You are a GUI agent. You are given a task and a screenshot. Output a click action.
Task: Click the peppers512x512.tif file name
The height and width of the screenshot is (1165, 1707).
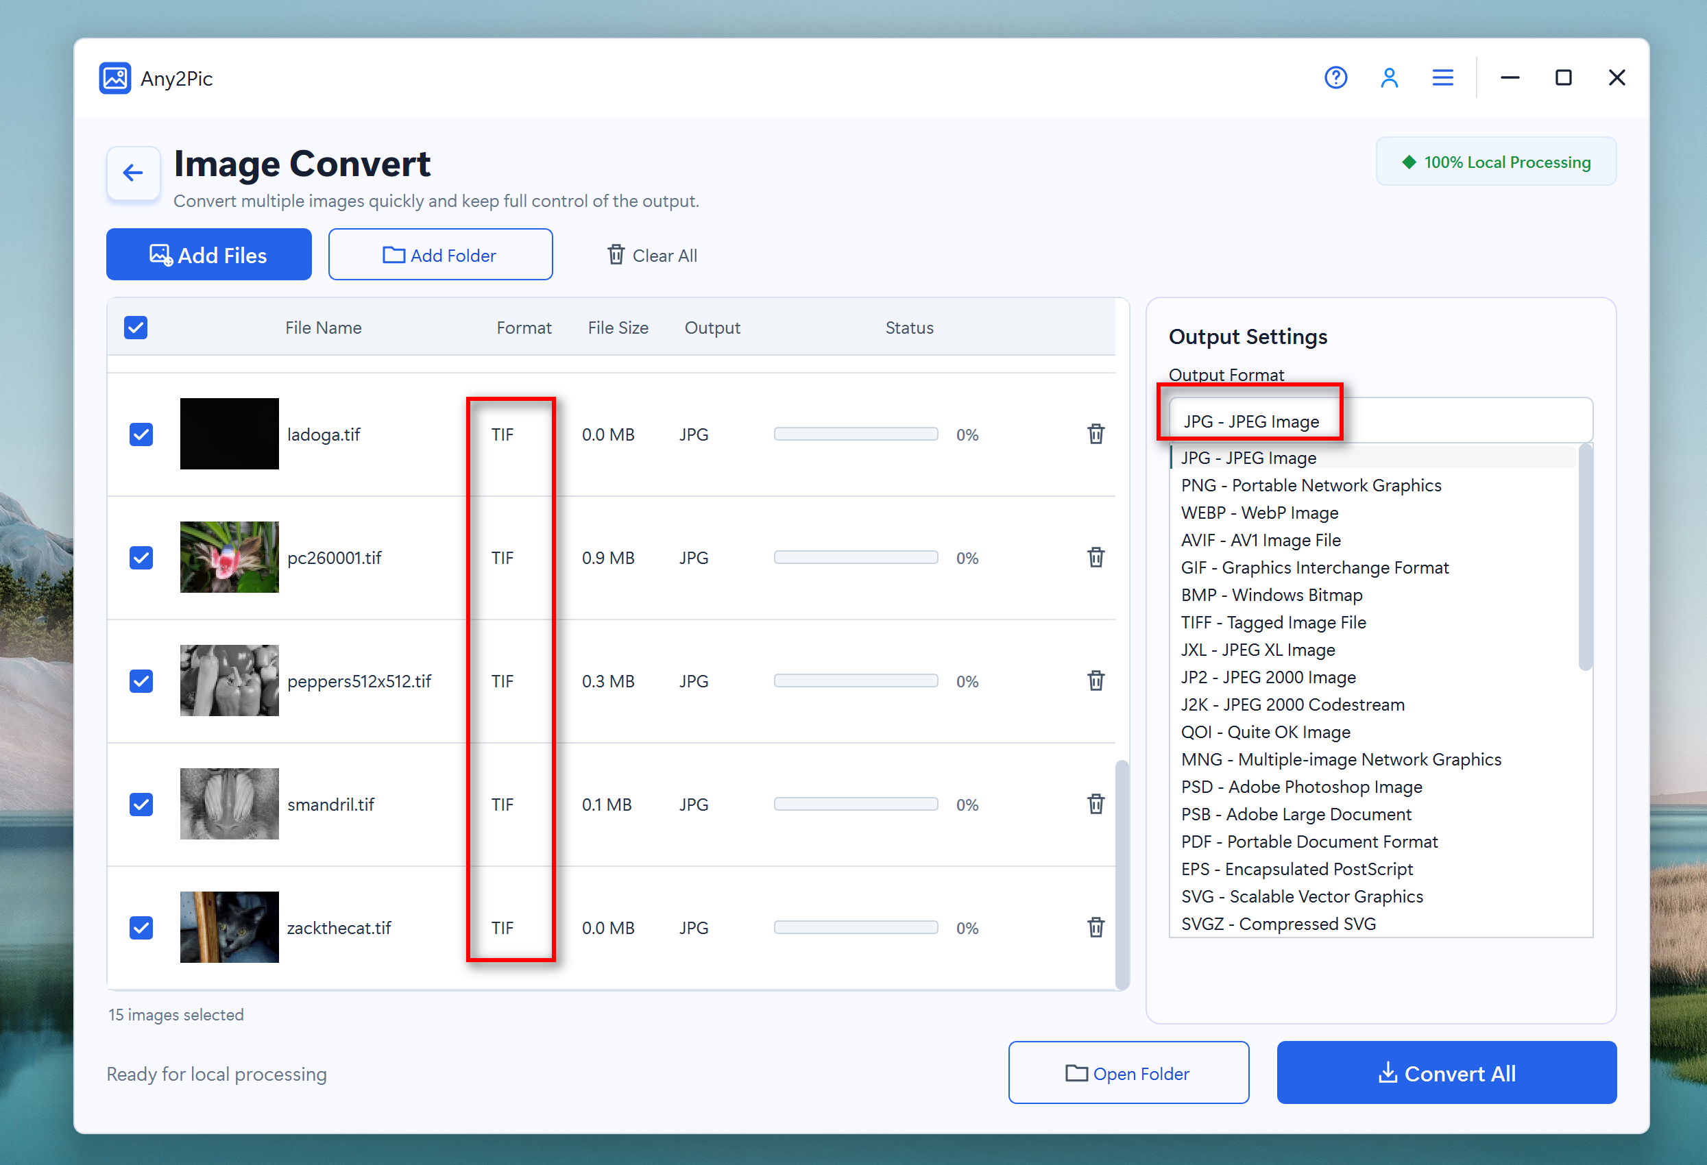pos(359,681)
